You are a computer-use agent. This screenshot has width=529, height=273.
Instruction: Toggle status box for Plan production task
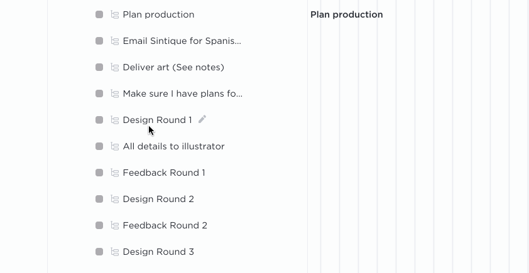(x=99, y=14)
